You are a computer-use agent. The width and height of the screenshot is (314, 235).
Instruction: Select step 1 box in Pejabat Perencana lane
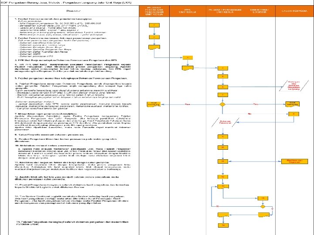point(154,25)
